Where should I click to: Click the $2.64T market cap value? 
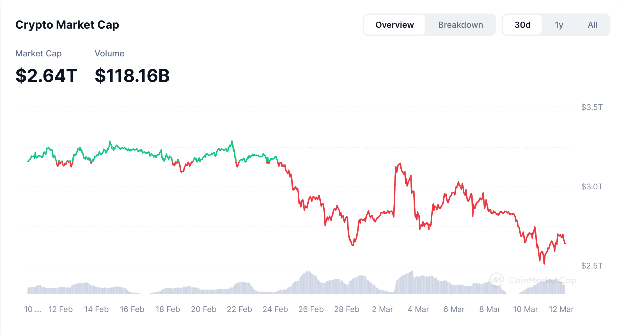point(46,76)
